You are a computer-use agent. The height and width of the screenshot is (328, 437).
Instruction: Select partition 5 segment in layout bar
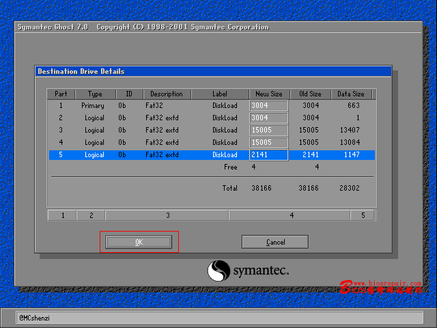click(x=363, y=215)
